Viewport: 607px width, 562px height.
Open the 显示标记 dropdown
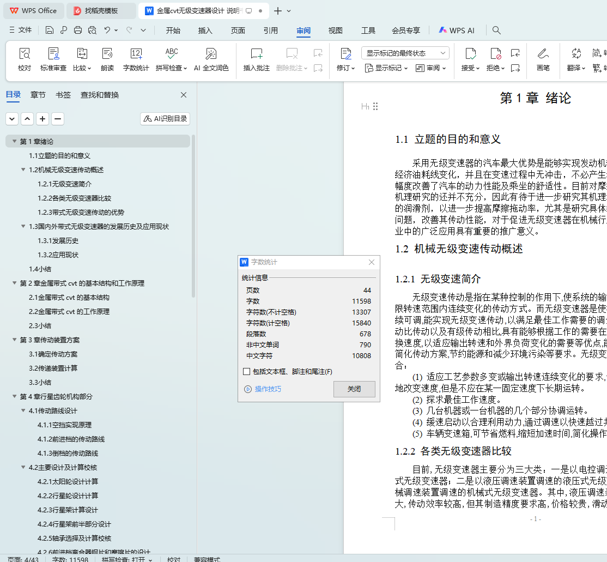pos(386,68)
